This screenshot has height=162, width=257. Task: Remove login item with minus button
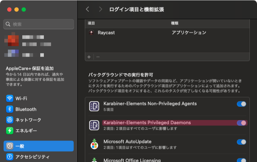tap(98, 57)
